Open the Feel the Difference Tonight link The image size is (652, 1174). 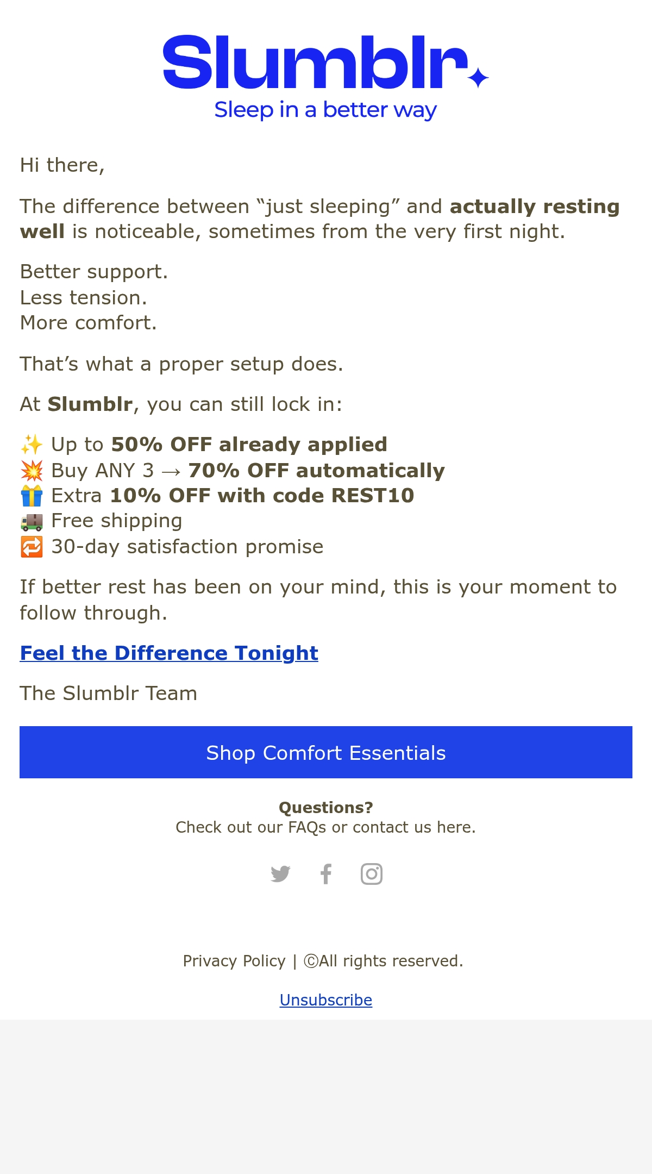point(169,653)
